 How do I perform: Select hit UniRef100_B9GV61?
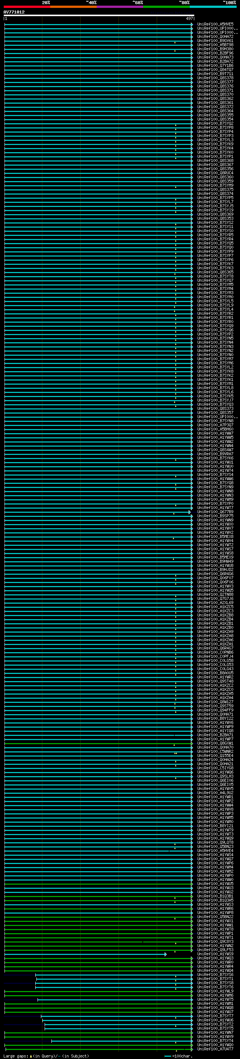[x=215, y=41]
